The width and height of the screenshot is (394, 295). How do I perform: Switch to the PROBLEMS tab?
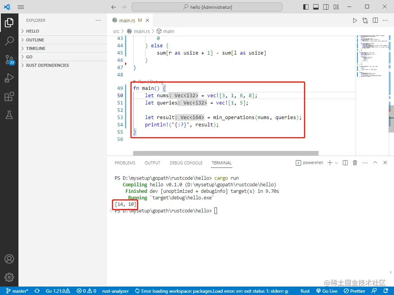pos(125,163)
